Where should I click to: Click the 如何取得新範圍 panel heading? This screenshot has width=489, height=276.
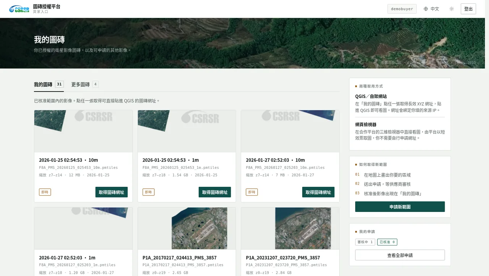[x=373, y=164]
